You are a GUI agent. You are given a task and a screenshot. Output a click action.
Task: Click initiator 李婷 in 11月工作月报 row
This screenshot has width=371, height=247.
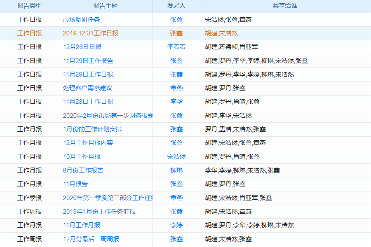176,225
